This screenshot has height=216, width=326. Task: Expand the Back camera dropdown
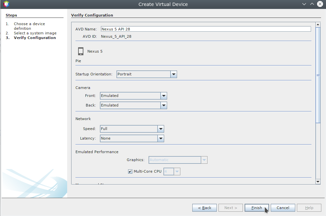pos(163,106)
